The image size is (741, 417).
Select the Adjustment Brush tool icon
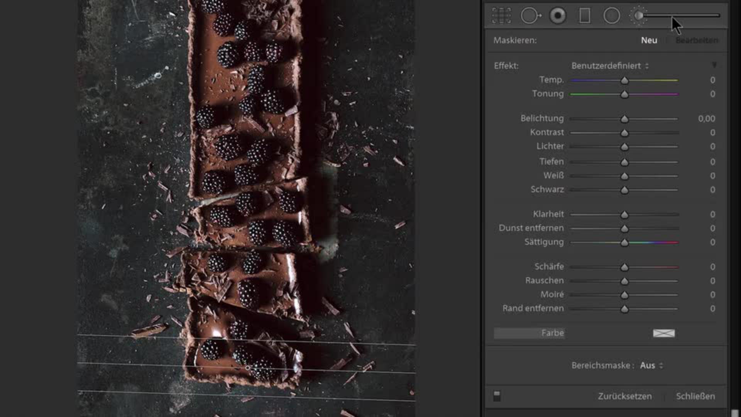638,16
